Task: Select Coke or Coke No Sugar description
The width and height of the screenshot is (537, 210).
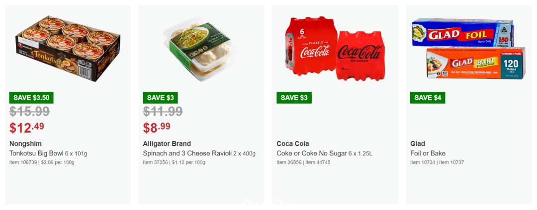Action: pyautogui.click(x=324, y=153)
